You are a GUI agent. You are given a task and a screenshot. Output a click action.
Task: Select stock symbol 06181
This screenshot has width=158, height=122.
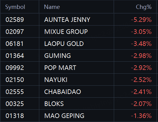(14, 43)
